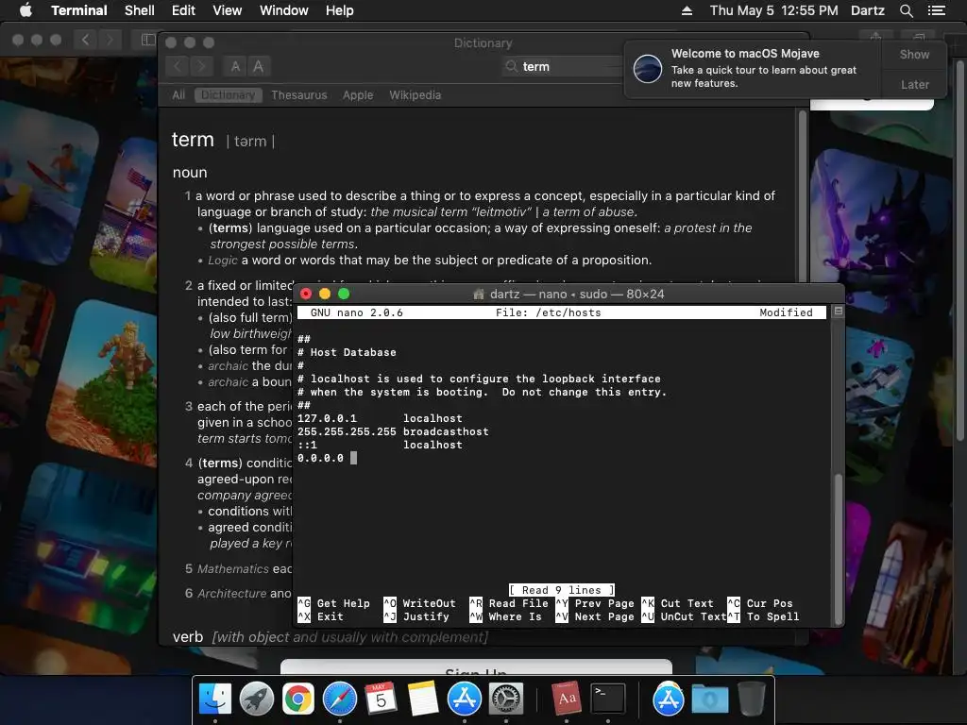Click Show on Mojave notification
This screenshot has width=967, height=725.
point(914,54)
